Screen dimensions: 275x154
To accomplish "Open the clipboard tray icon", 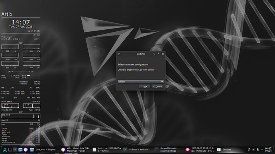I will (x=249, y=150).
